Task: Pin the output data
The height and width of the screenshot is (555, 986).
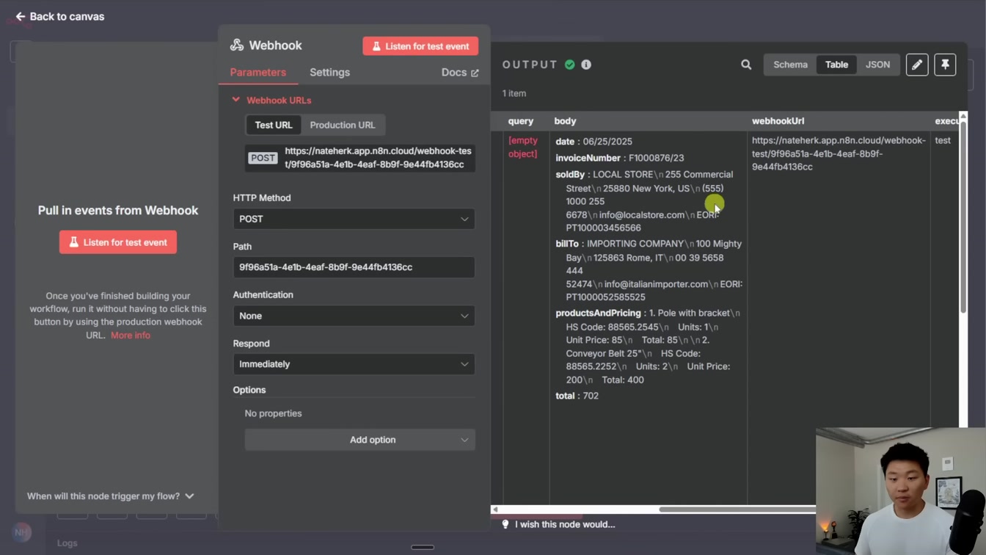Action: [945, 65]
